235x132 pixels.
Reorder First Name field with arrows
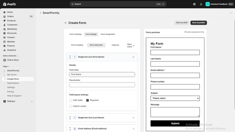point(70,57)
